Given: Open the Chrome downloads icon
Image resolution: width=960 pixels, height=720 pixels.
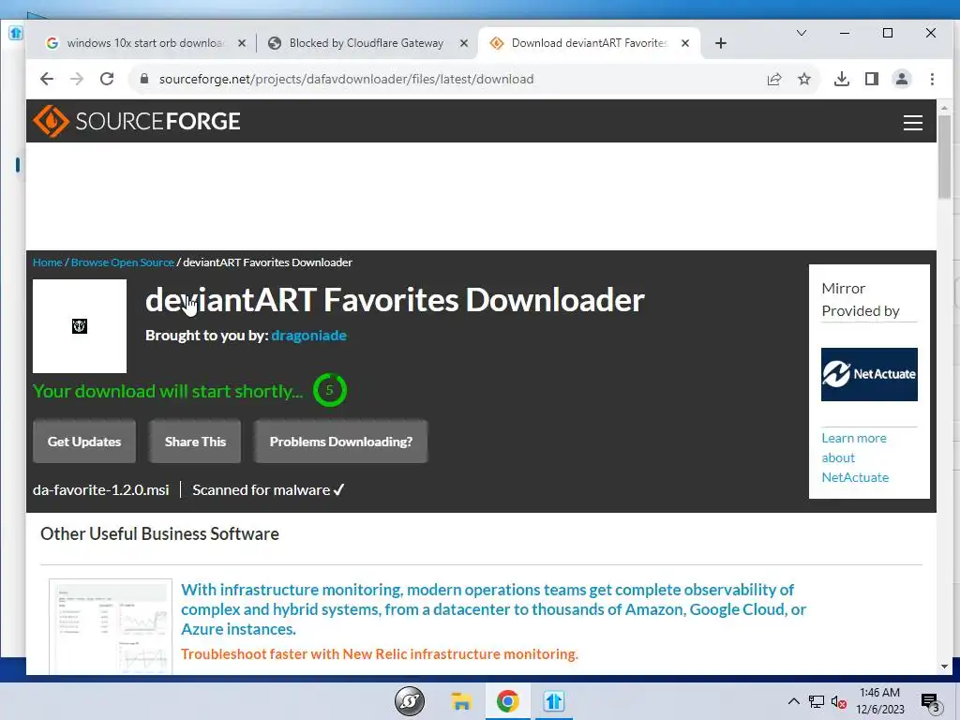Looking at the screenshot, I should pos(842,79).
